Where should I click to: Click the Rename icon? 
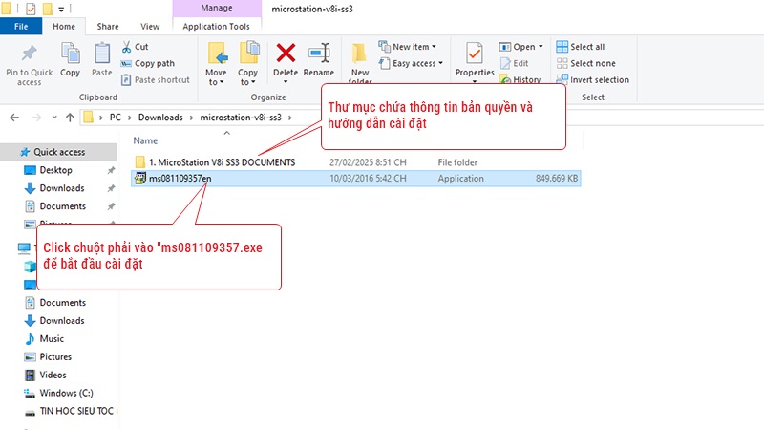pos(319,53)
